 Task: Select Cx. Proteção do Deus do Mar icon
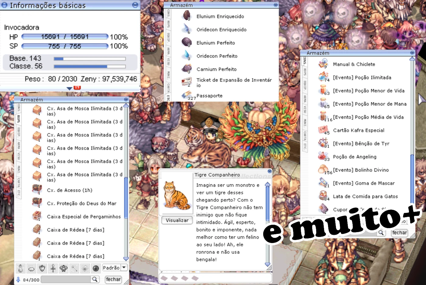tap(37, 203)
